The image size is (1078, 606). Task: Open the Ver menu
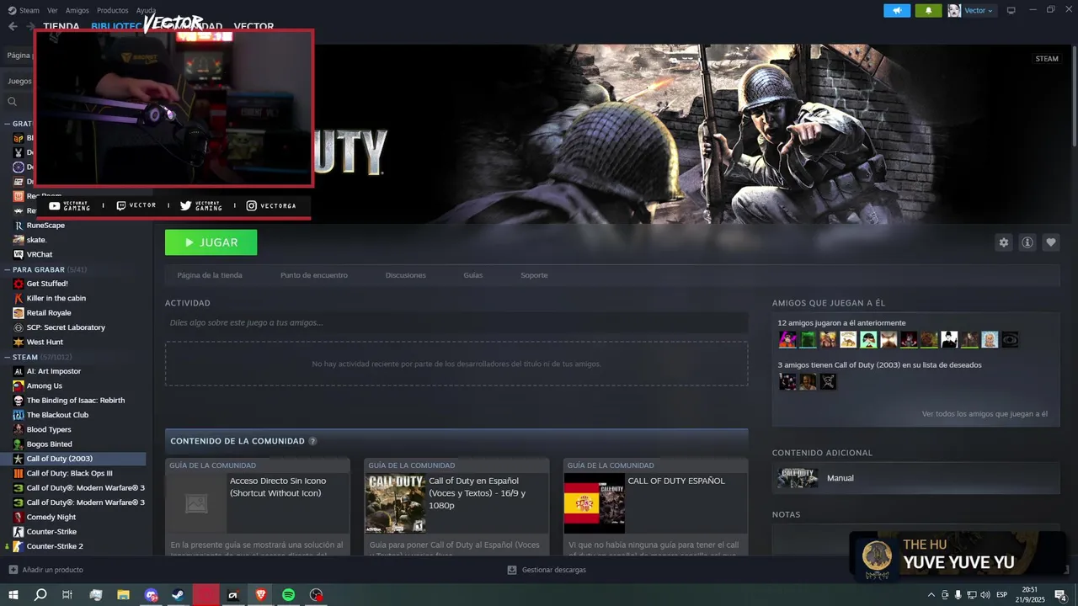52,10
